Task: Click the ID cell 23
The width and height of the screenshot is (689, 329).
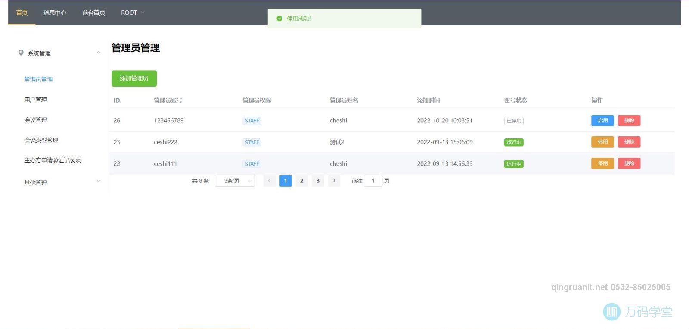Action: tap(117, 142)
